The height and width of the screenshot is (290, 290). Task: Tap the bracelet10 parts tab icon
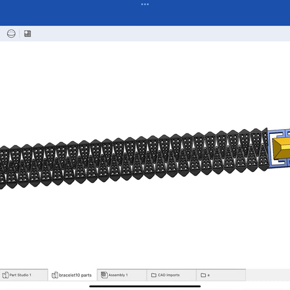coord(55,275)
